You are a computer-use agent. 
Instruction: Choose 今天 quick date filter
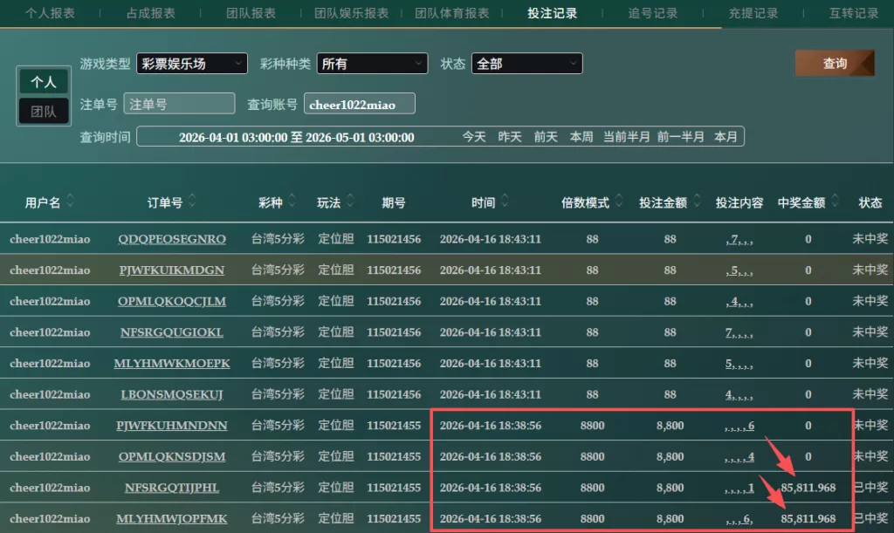pyautogui.click(x=474, y=137)
